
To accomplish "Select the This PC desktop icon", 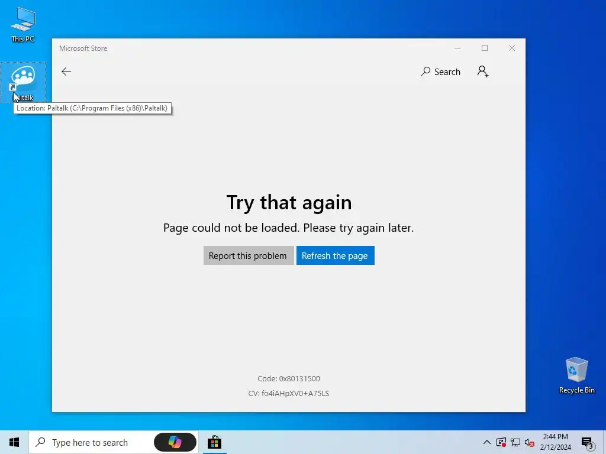I will coord(23,25).
